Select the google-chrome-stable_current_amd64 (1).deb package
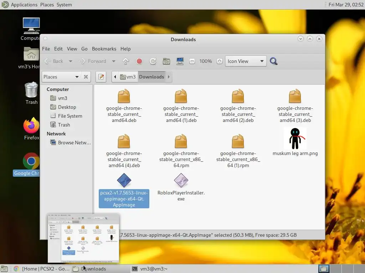The height and width of the screenshot is (273, 365). 181,106
